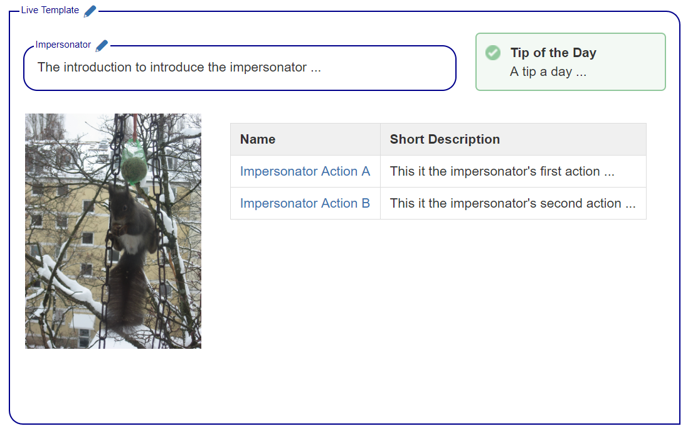Click the green bird feeder ball in photo
This screenshot has width=688, height=436.
(133, 168)
